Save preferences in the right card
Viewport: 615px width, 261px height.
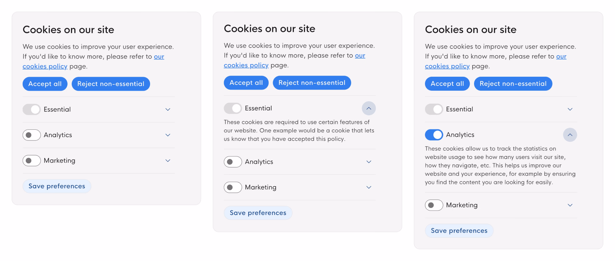(459, 231)
